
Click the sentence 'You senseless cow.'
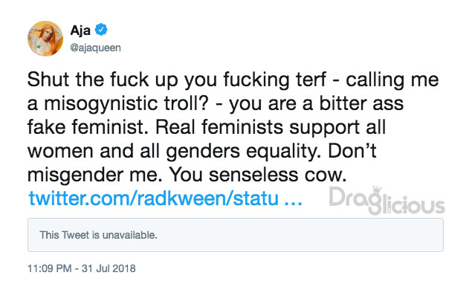258,175
